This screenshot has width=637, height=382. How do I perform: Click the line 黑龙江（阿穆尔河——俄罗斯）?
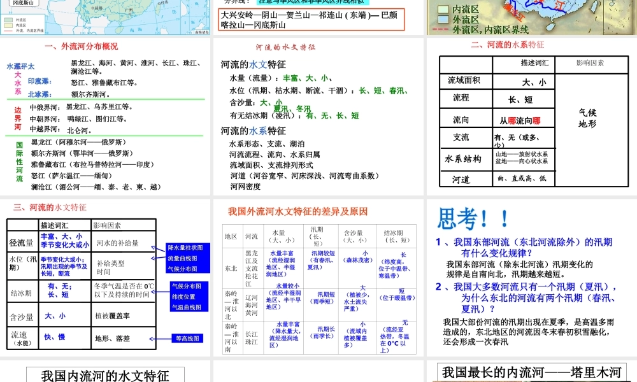pyautogui.click(x=79, y=142)
